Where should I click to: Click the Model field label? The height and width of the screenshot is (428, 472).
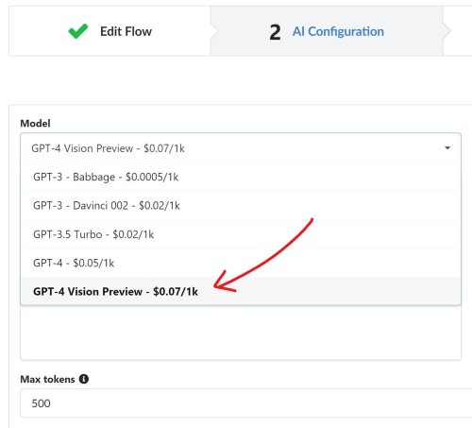coord(35,123)
